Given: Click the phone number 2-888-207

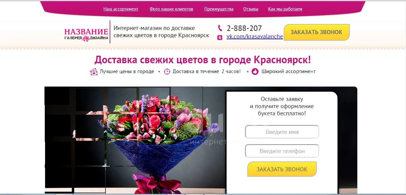Looking at the screenshot, I should 244,28.
